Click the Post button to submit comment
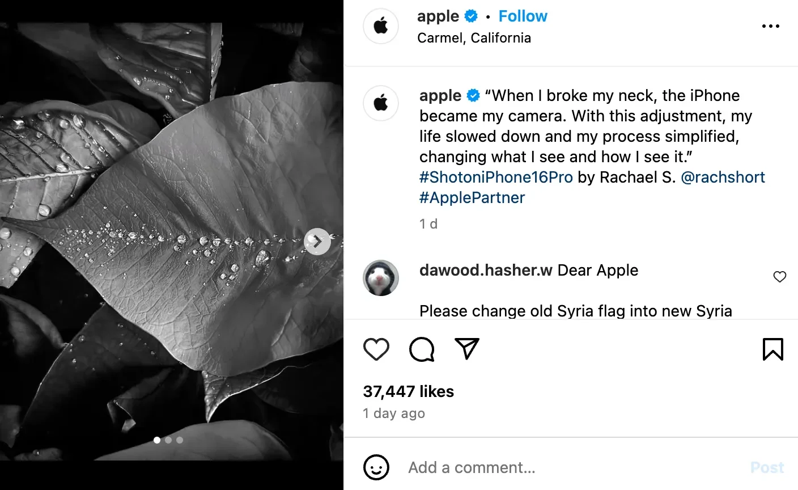Screen dimensions: 798x490 [x=766, y=467]
